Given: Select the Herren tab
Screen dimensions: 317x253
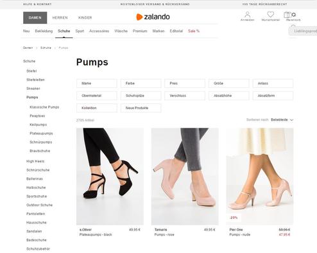Looking at the screenshot, I should point(60,17).
